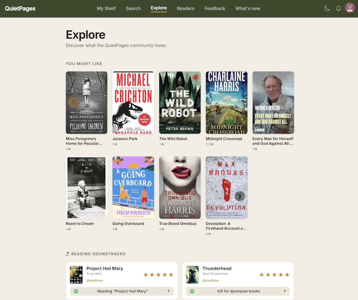Open notifications bell
Viewport: 358px width, 300px height.
[x=338, y=9]
